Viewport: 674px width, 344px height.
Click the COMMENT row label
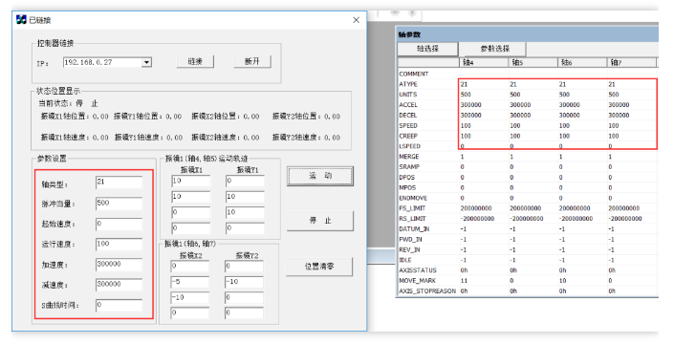pyautogui.click(x=414, y=74)
